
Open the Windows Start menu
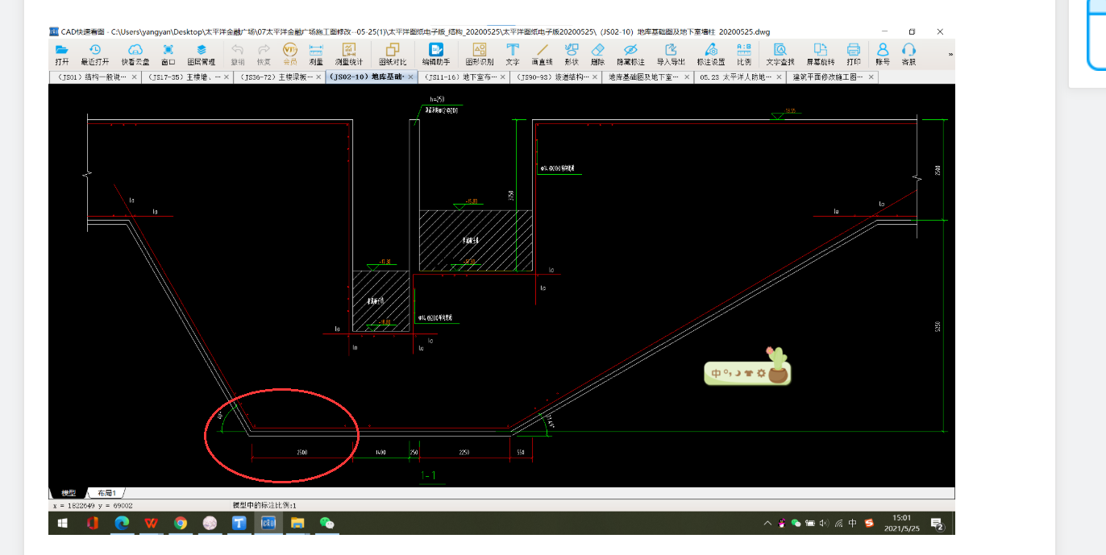click(63, 524)
